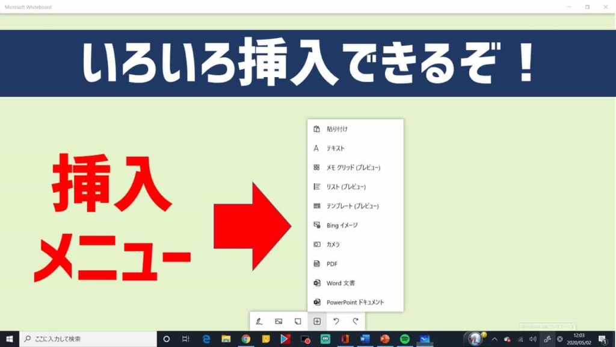This screenshot has width=616, height=347.
Task: Click the insert plus button
Action: 317,322
